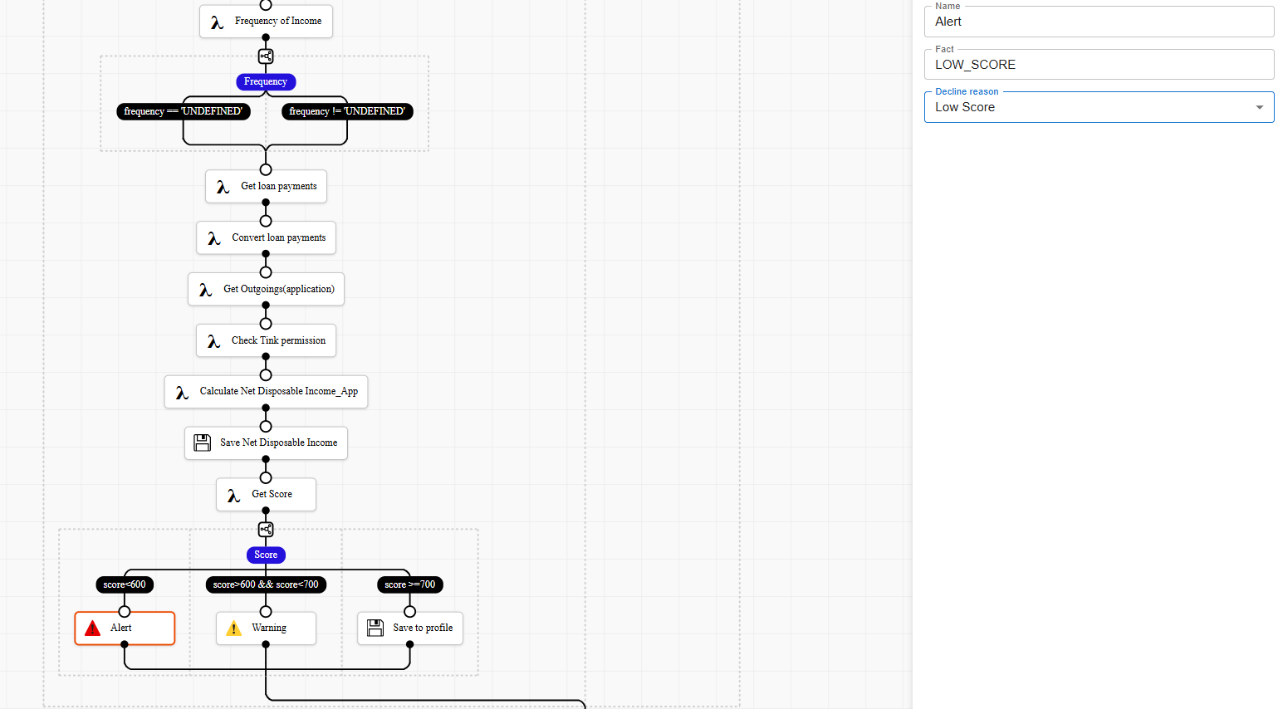Open the Decline reason dropdown
1278x709 pixels.
1088,107
